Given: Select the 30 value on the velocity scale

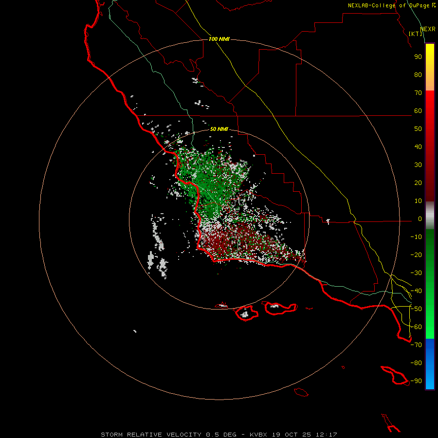Looking at the screenshot, I should tap(418, 165).
